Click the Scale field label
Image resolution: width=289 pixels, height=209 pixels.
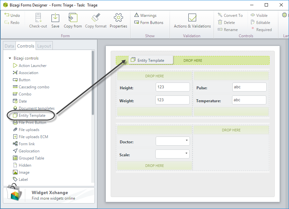tap(125, 155)
